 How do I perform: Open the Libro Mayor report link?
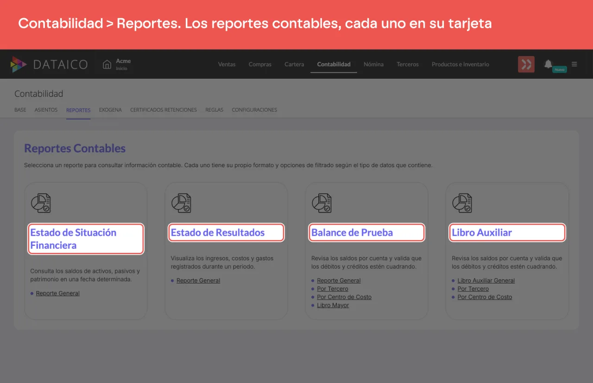click(333, 306)
